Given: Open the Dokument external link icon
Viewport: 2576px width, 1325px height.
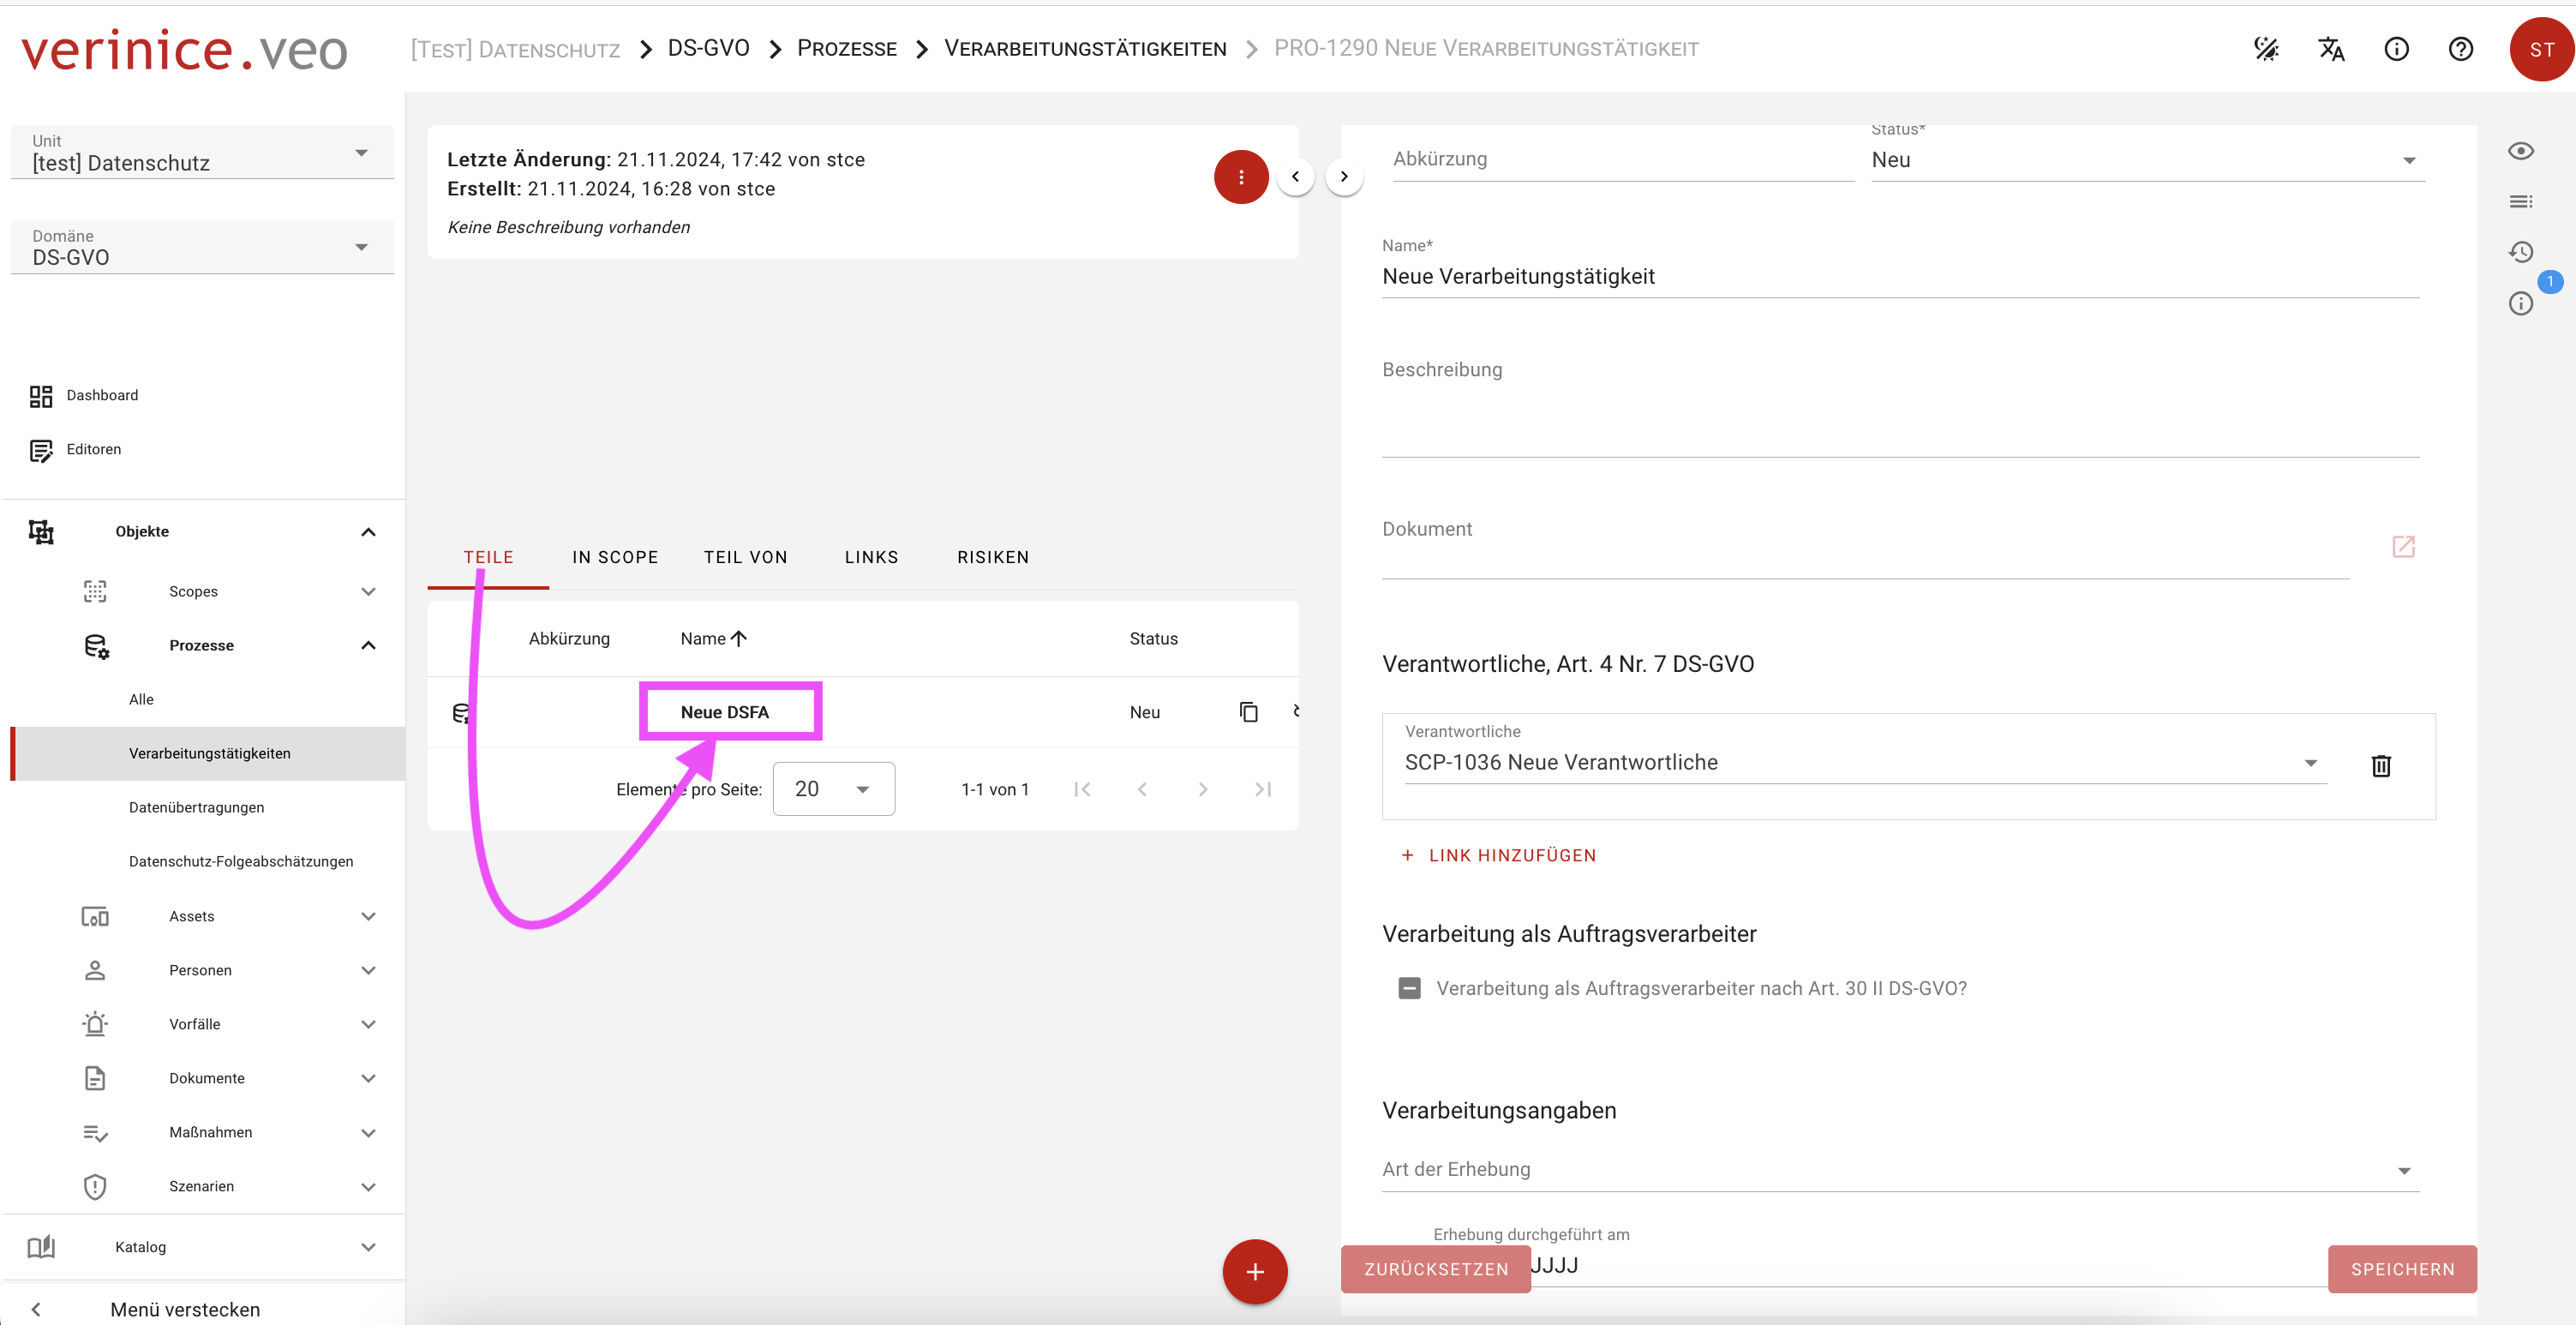Looking at the screenshot, I should point(2403,546).
